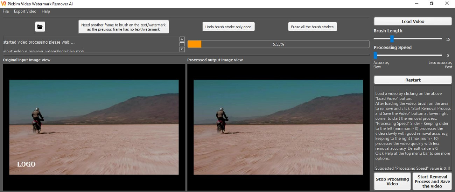The image size is (455, 192).
Task: Open the folder icon to browse files
Action: click(x=40, y=27)
